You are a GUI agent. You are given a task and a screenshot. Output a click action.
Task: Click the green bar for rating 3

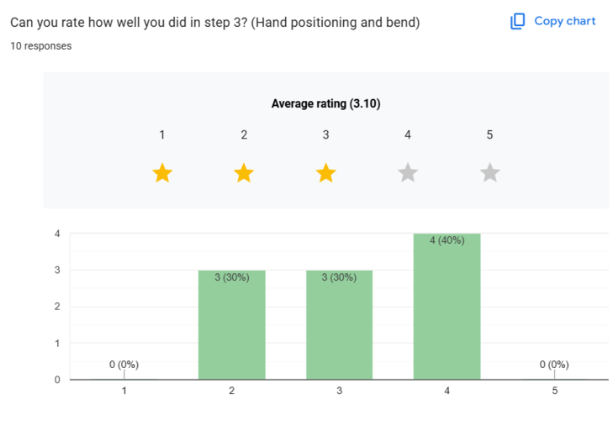339,328
